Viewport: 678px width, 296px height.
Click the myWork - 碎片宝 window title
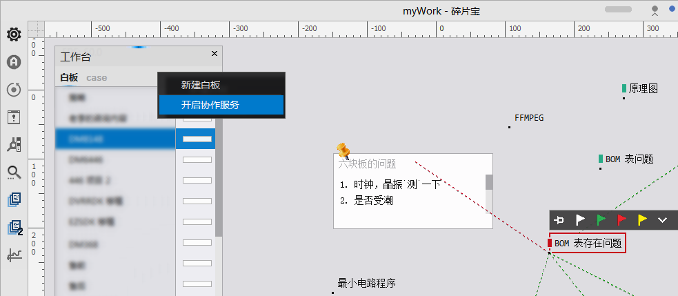click(441, 11)
